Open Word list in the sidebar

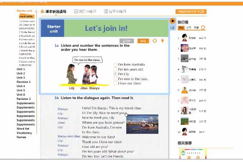[23, 129]
